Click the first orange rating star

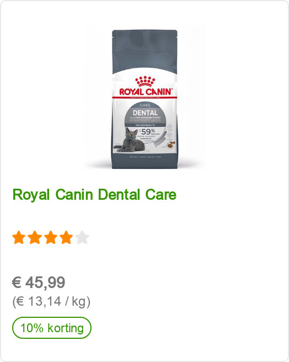[19, 237]
